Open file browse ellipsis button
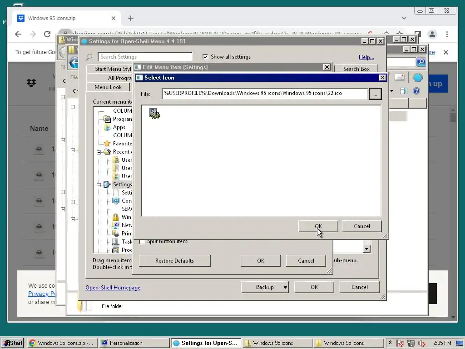Screen dimensions: 465x349 [375, 94]
